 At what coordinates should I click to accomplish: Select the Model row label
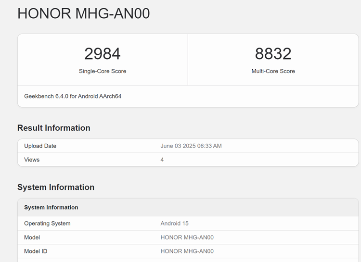click(32, 237)
